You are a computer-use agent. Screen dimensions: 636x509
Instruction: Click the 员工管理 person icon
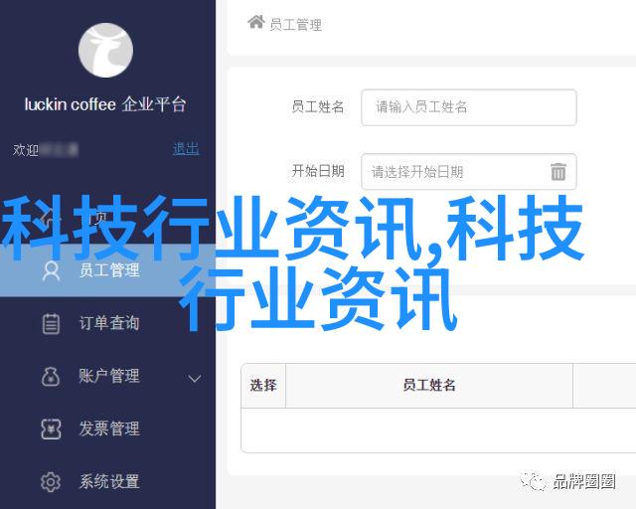click(51, 271)
